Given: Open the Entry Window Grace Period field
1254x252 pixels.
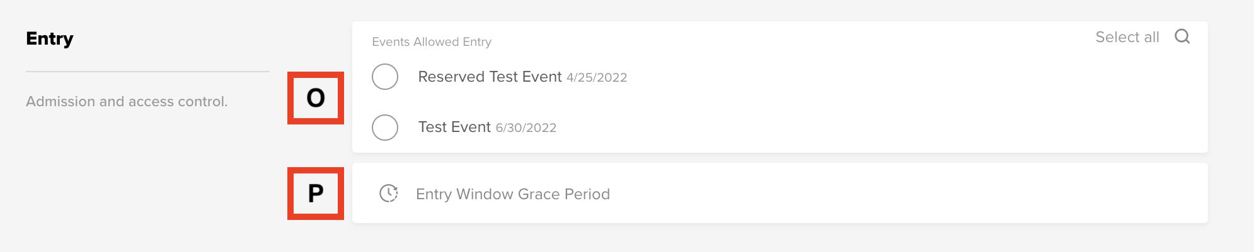Looking at the screenshot, I should pyautogui.click(x=780, y=193).
